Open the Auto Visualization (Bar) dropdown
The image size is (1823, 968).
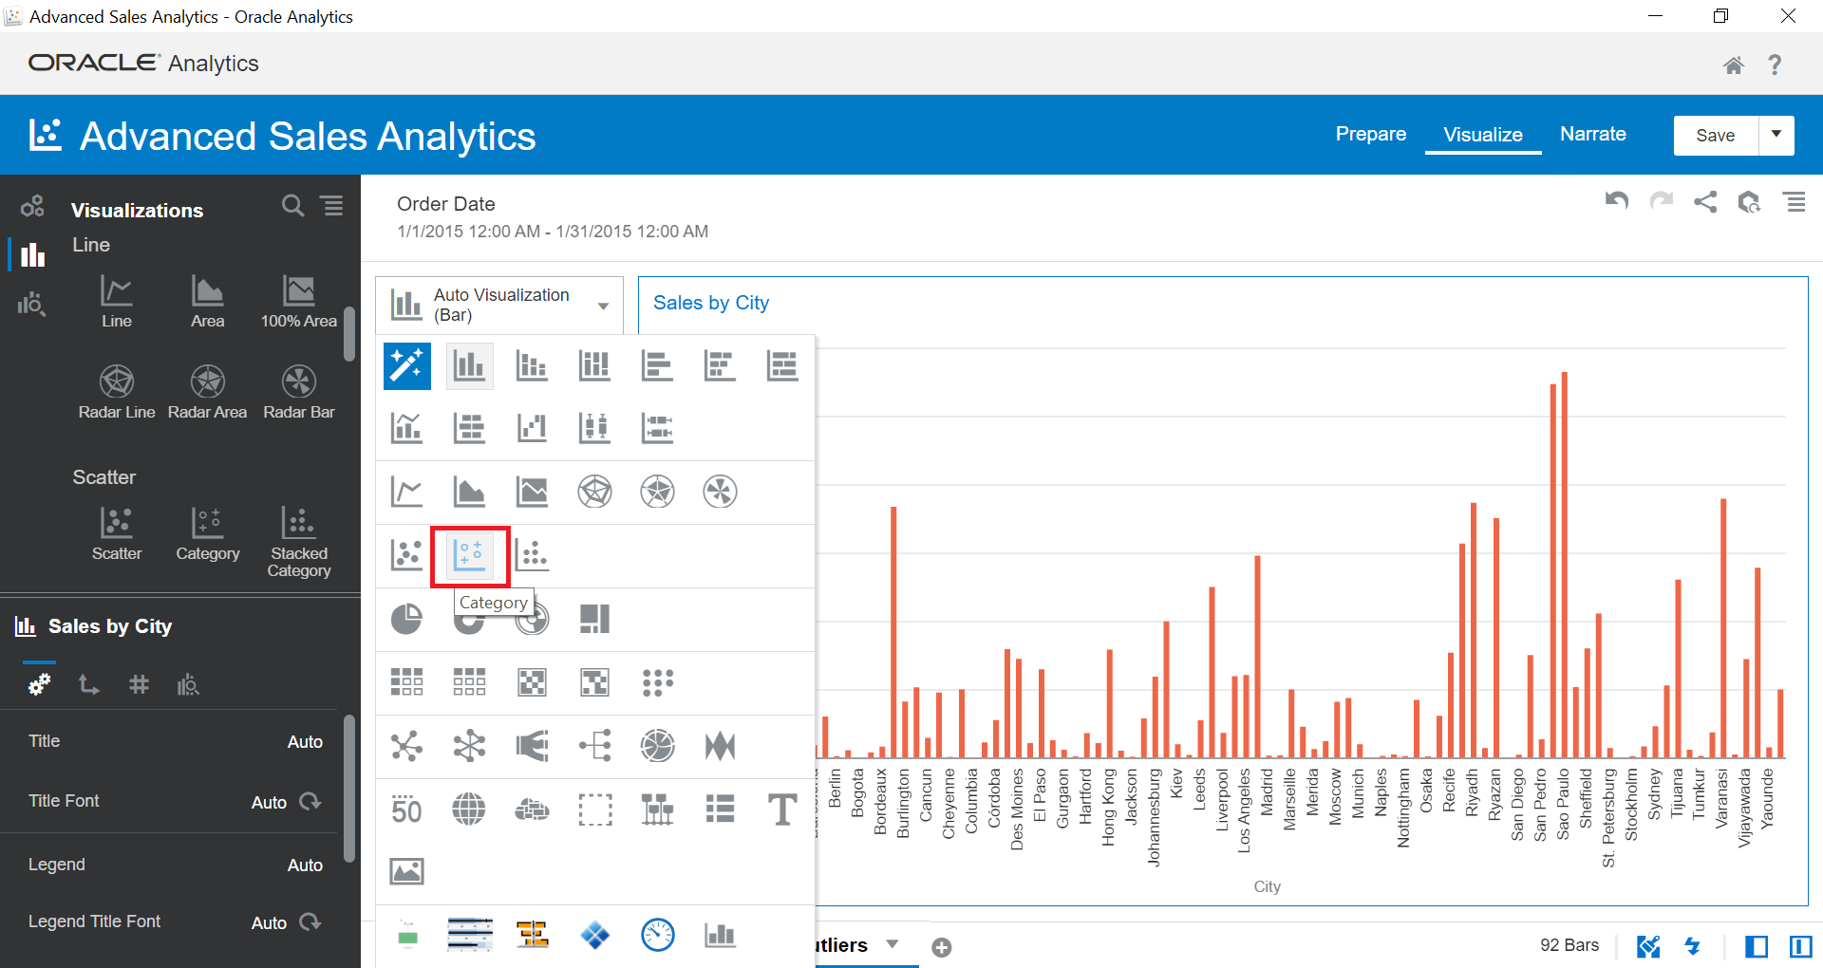(603, 306)
